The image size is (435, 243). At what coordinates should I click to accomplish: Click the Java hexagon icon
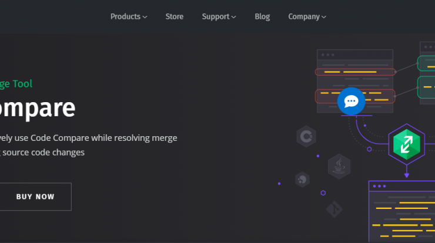[x=339, y=166]
